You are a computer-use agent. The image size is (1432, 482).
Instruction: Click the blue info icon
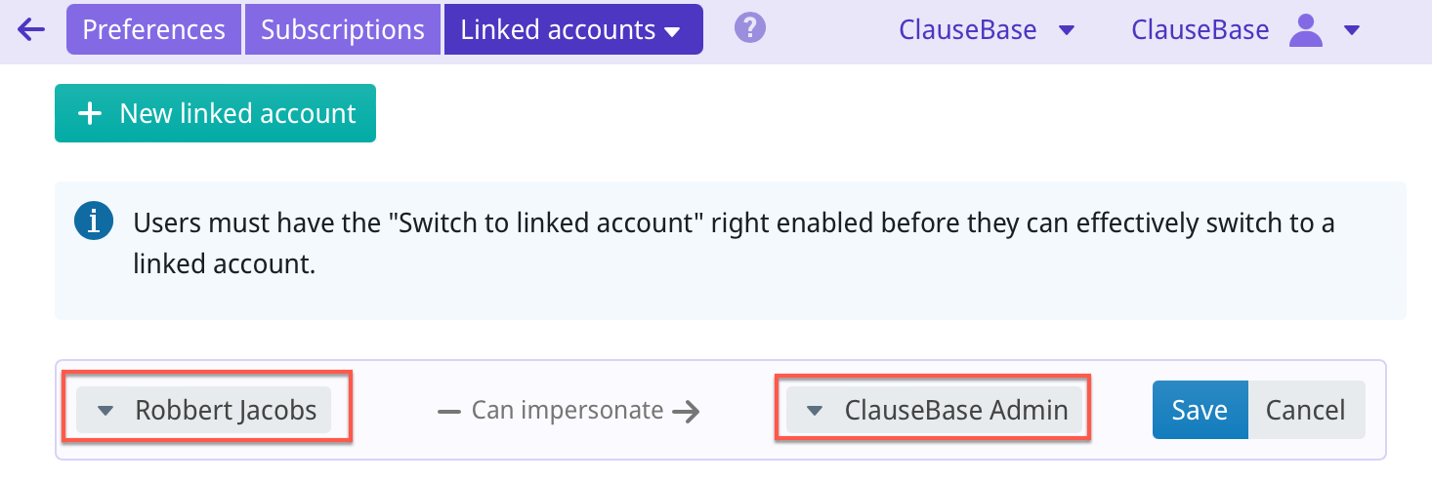[x=94, y=222]
